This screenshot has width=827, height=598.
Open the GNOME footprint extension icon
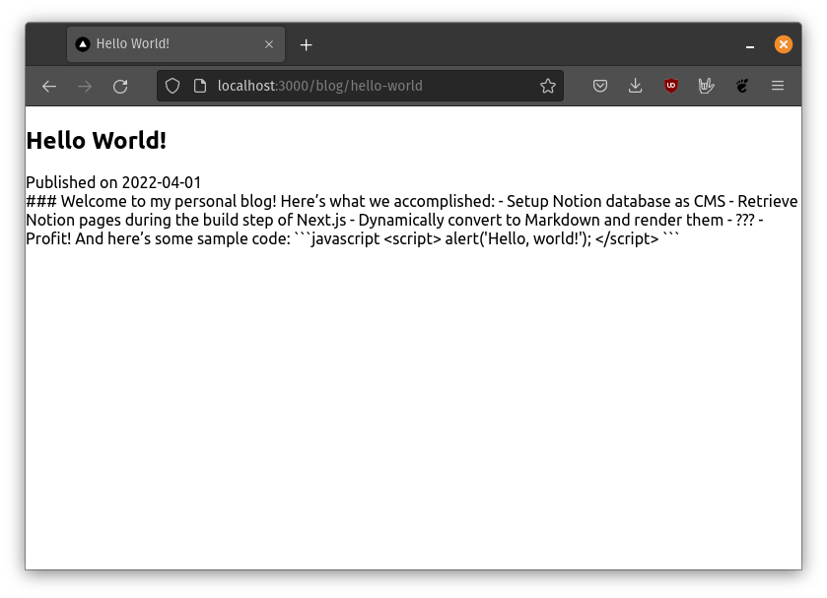pos(742,86)
